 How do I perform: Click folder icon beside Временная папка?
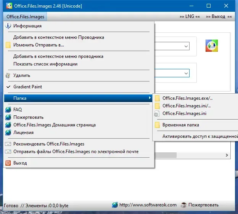point(157,125)
